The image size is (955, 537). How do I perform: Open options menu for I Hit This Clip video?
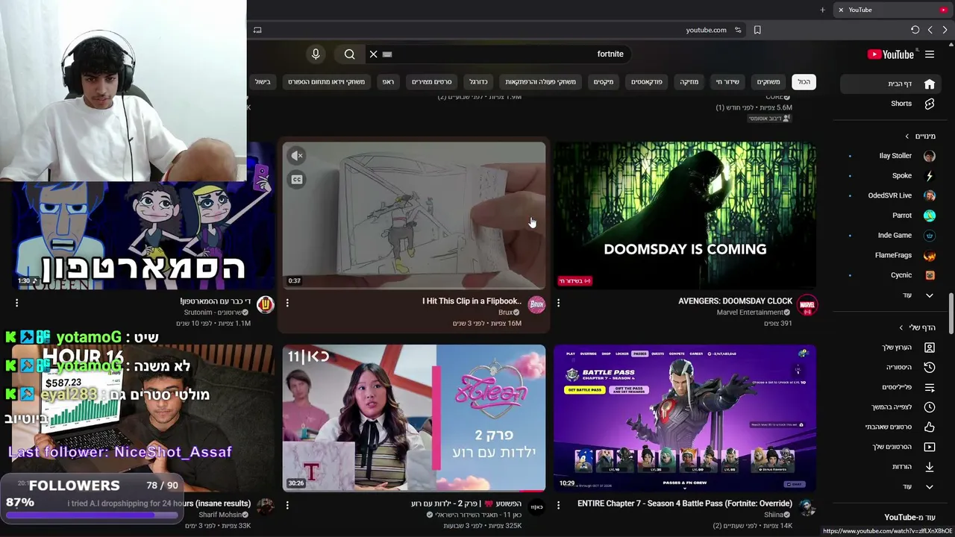click(x=287, y=303)
